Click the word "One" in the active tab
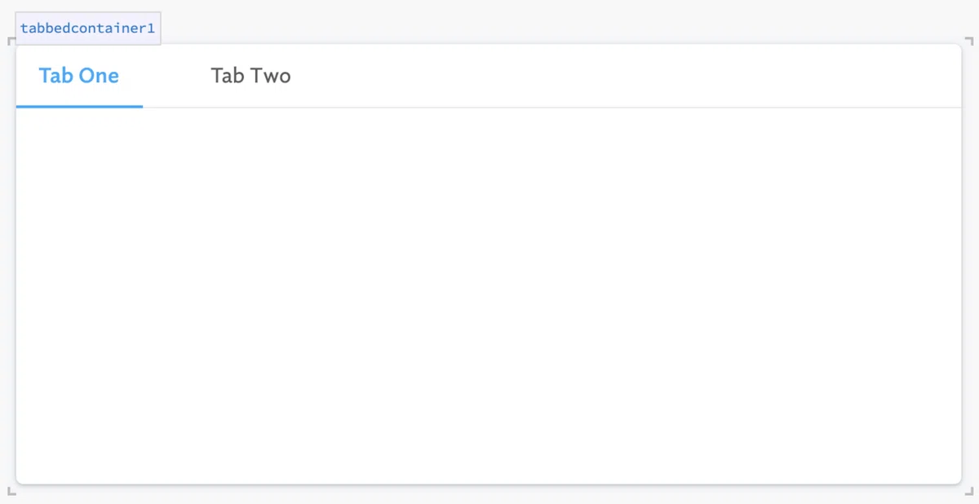979x504 pixels. [x=99, y=76]
